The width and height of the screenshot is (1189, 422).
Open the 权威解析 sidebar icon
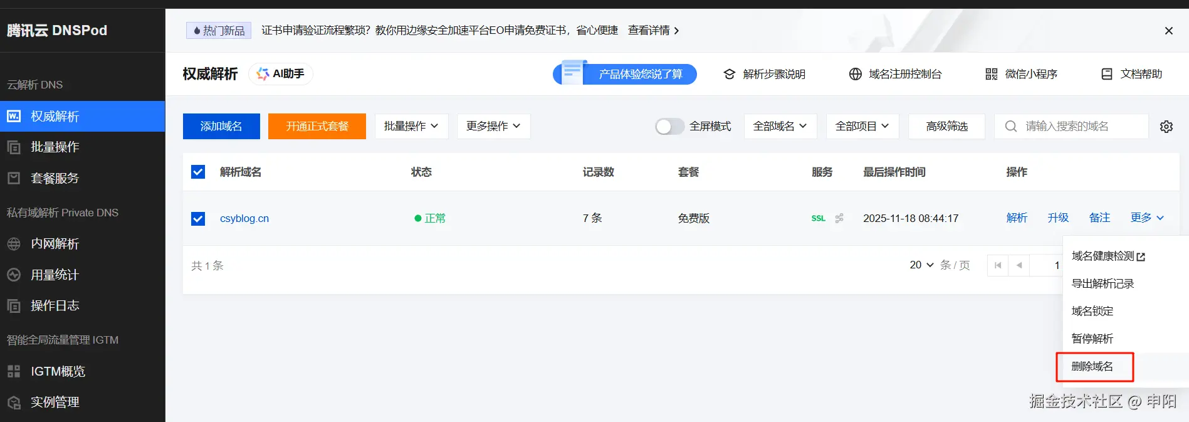tap(14, 116)
